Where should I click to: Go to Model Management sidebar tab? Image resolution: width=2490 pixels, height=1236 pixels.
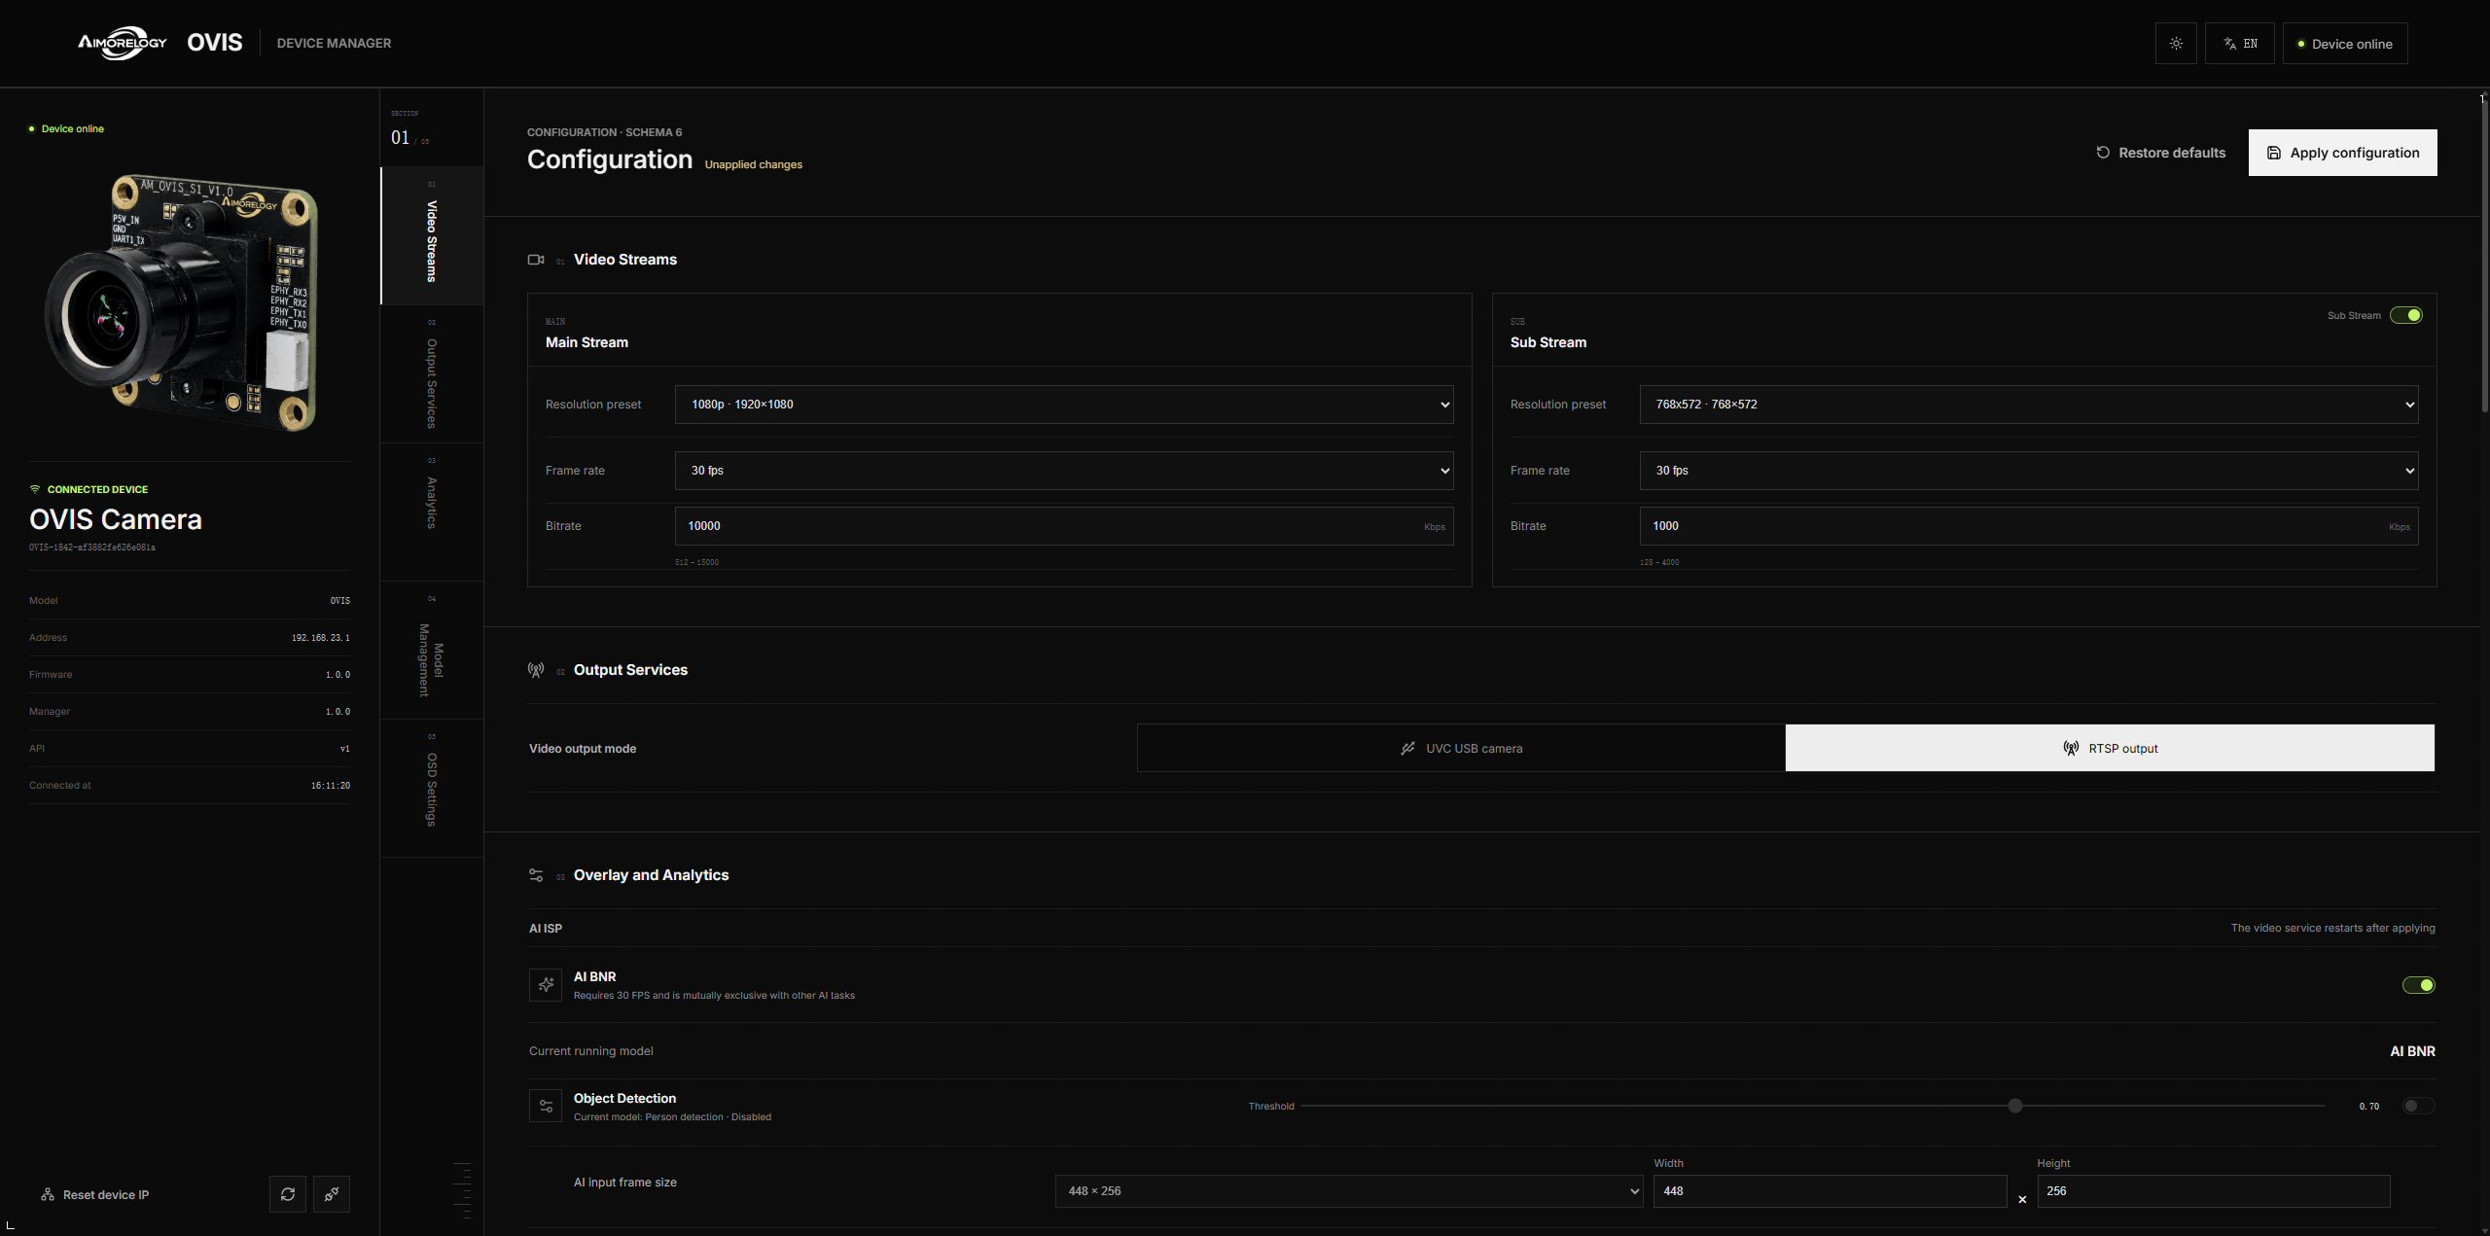(x=432, y=651)
